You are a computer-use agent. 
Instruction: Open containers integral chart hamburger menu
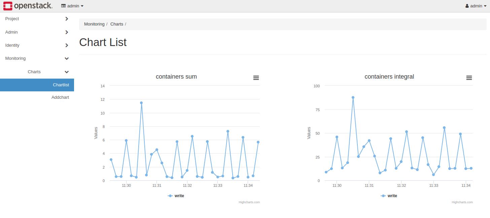tap(469, 78)
